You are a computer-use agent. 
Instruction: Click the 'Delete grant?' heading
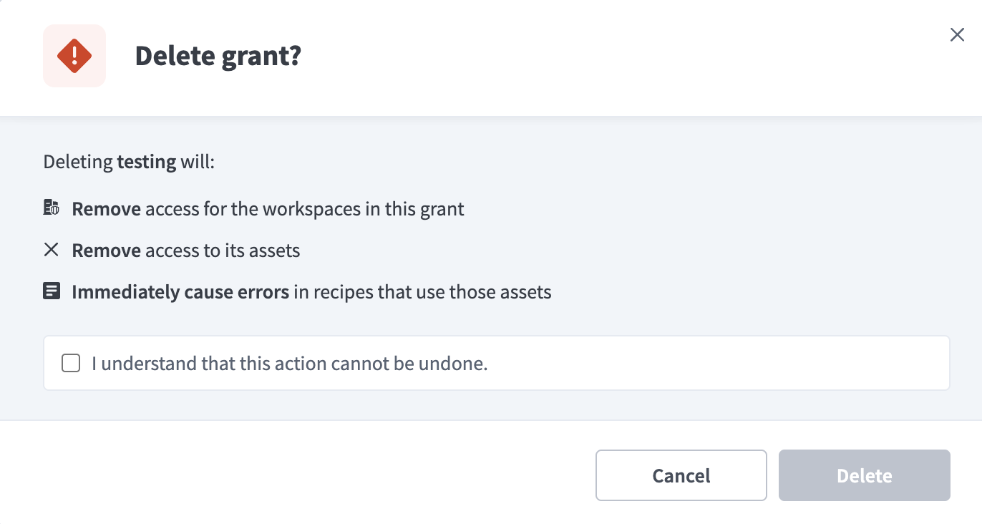pos(218,56)
